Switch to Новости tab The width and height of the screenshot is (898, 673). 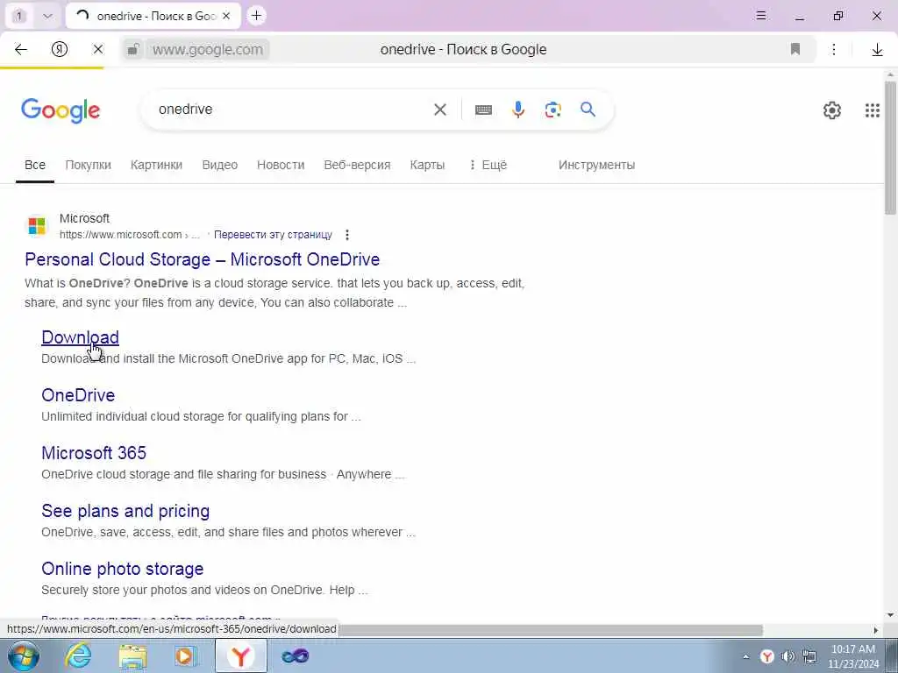(x=281, y=165)
